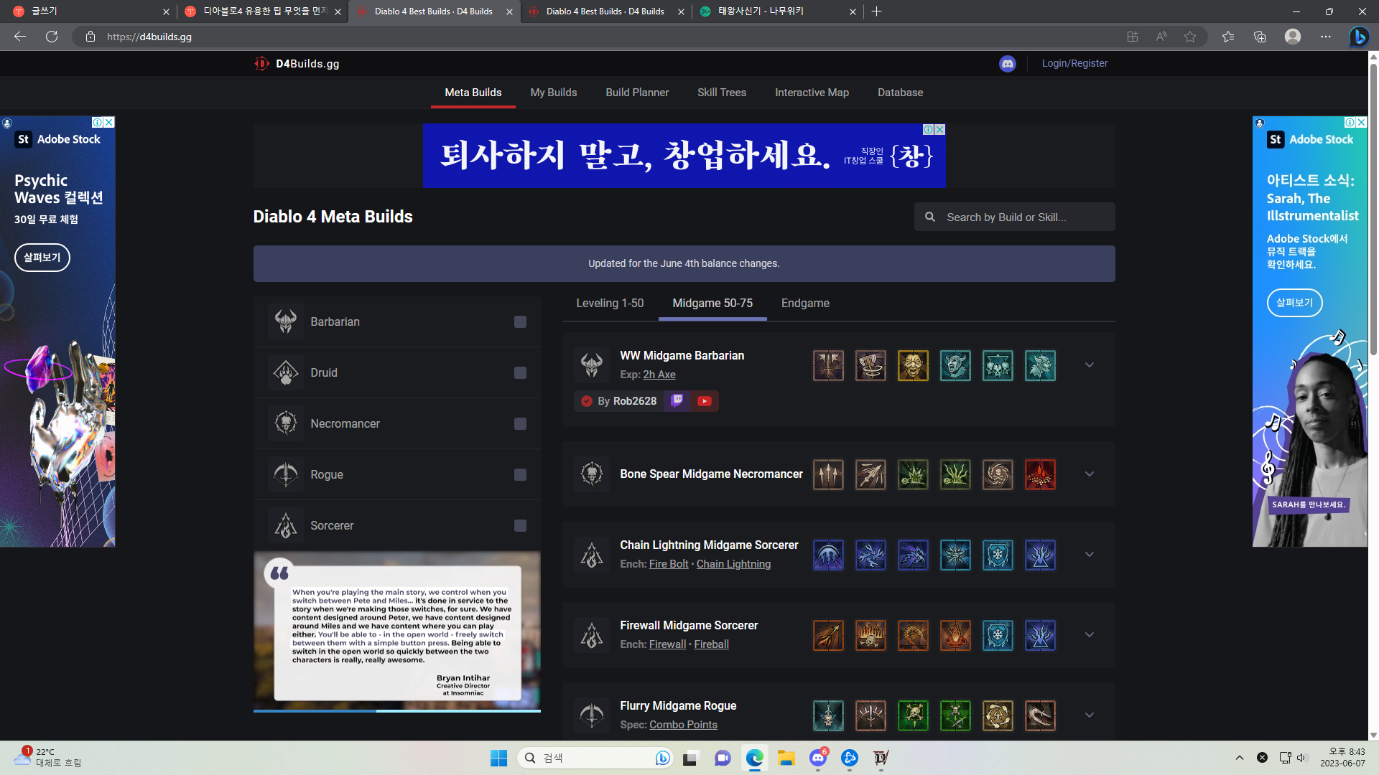The width and height of the screenshot is (1379, 775).
Task: Switch to the Endgame tab
Action: pos(805,304)
